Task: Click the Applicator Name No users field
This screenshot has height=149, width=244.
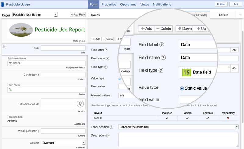Action: point(46,63)
